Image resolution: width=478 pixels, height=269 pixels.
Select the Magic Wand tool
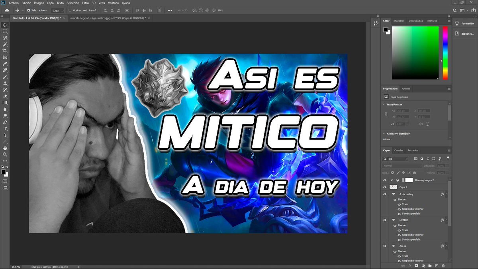(x=5, y=44)
